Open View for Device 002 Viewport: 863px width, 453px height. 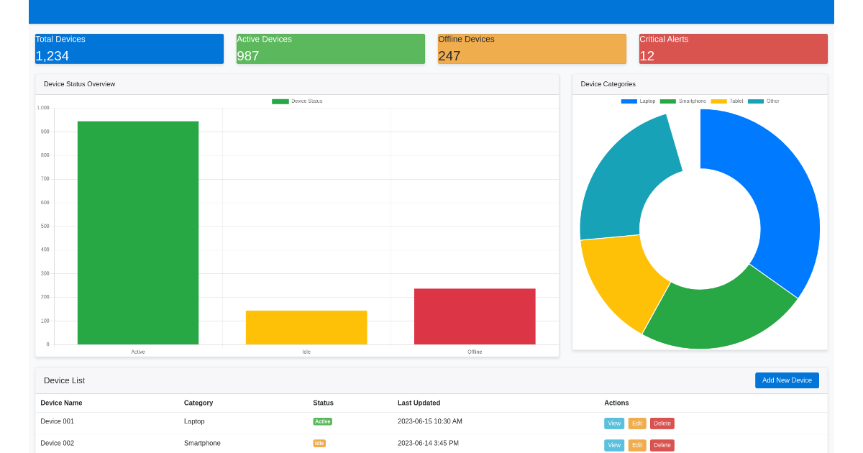pyautogui.click(x=614, y=445)
